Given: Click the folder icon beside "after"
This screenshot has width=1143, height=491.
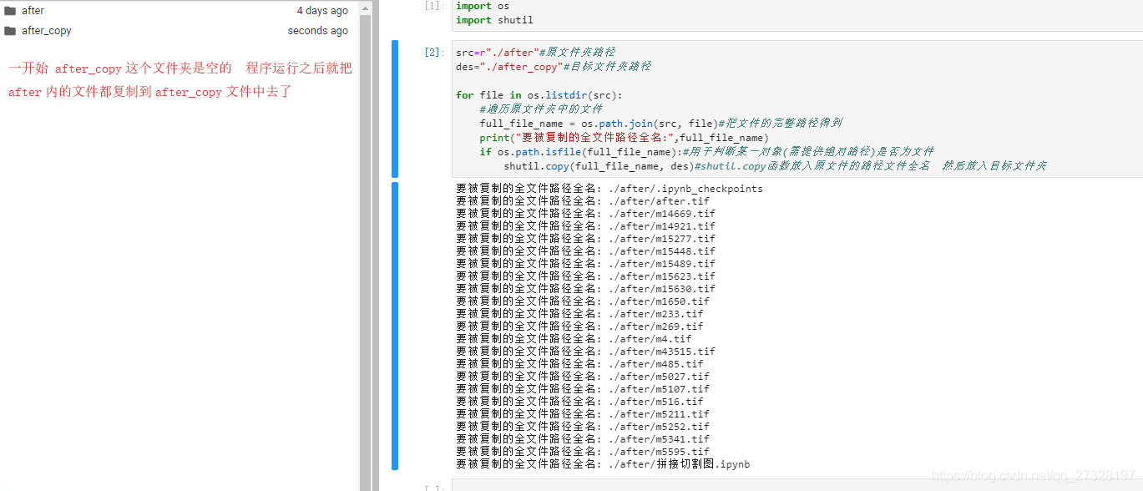Looking at the screenshot, I should 10,11.
